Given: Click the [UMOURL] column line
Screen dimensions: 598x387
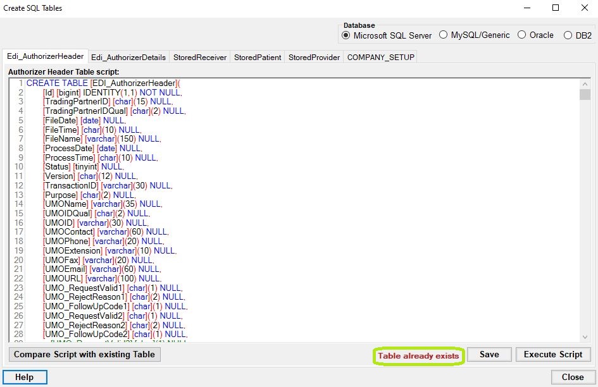Looking at the screenshot, I should [103, 278].
